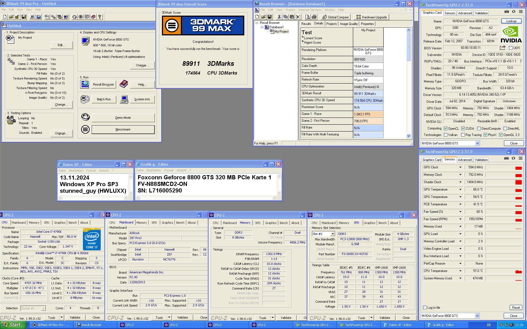Click the Testing Options gears icon in 3DMark toolbar
The width and height of the screenshot is (527, 329).
tap(60, 17)
